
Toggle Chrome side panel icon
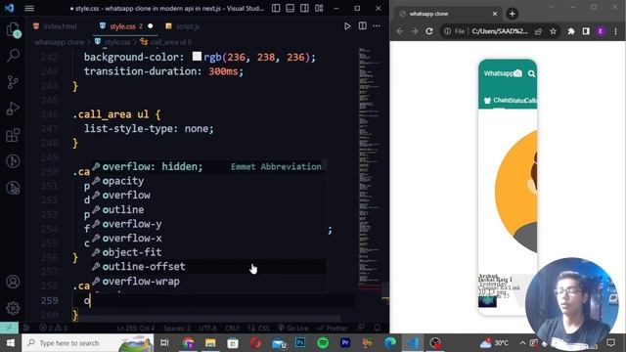tap(586, 31)
